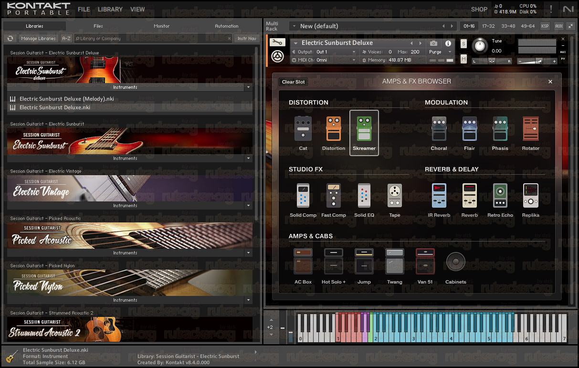This screenshot has height=368, width=579.
Task: Show MIDI channels 17-32 page
Action: [488, 26]
